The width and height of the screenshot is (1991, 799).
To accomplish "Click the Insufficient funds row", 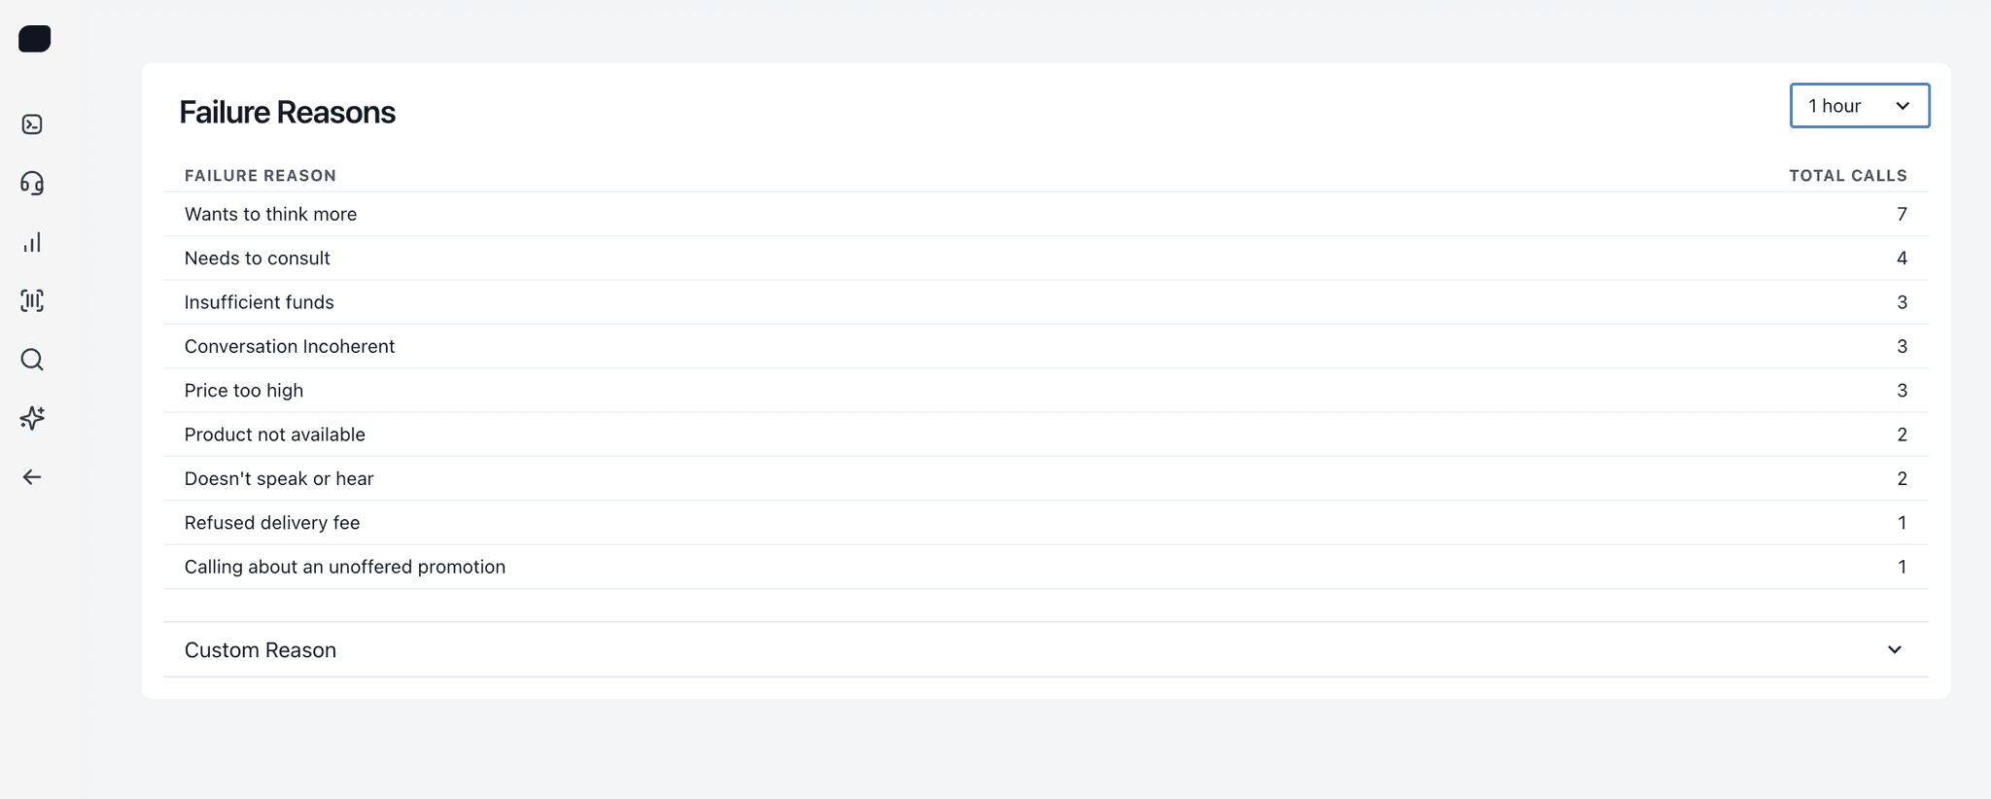I will (x=260, y=302).
